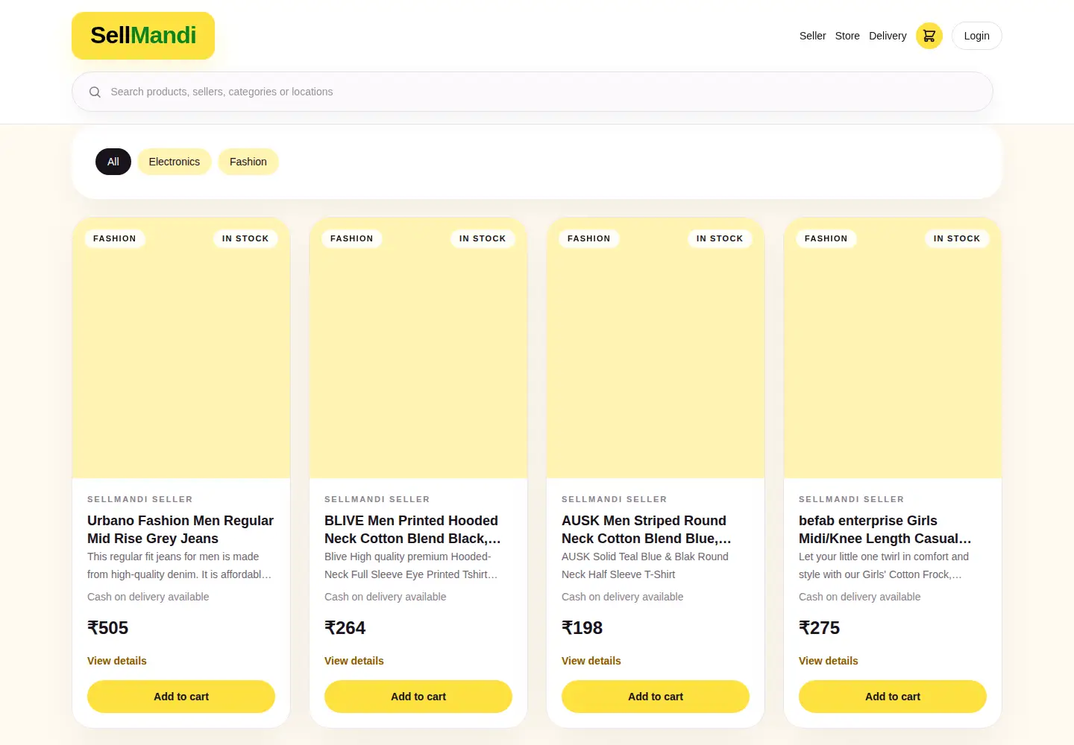Open the shopping cart icon
This screenshot has width=1074, height=745.
coord(929,36)
